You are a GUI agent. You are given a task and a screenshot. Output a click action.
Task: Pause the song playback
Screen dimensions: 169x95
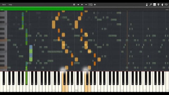74,5
